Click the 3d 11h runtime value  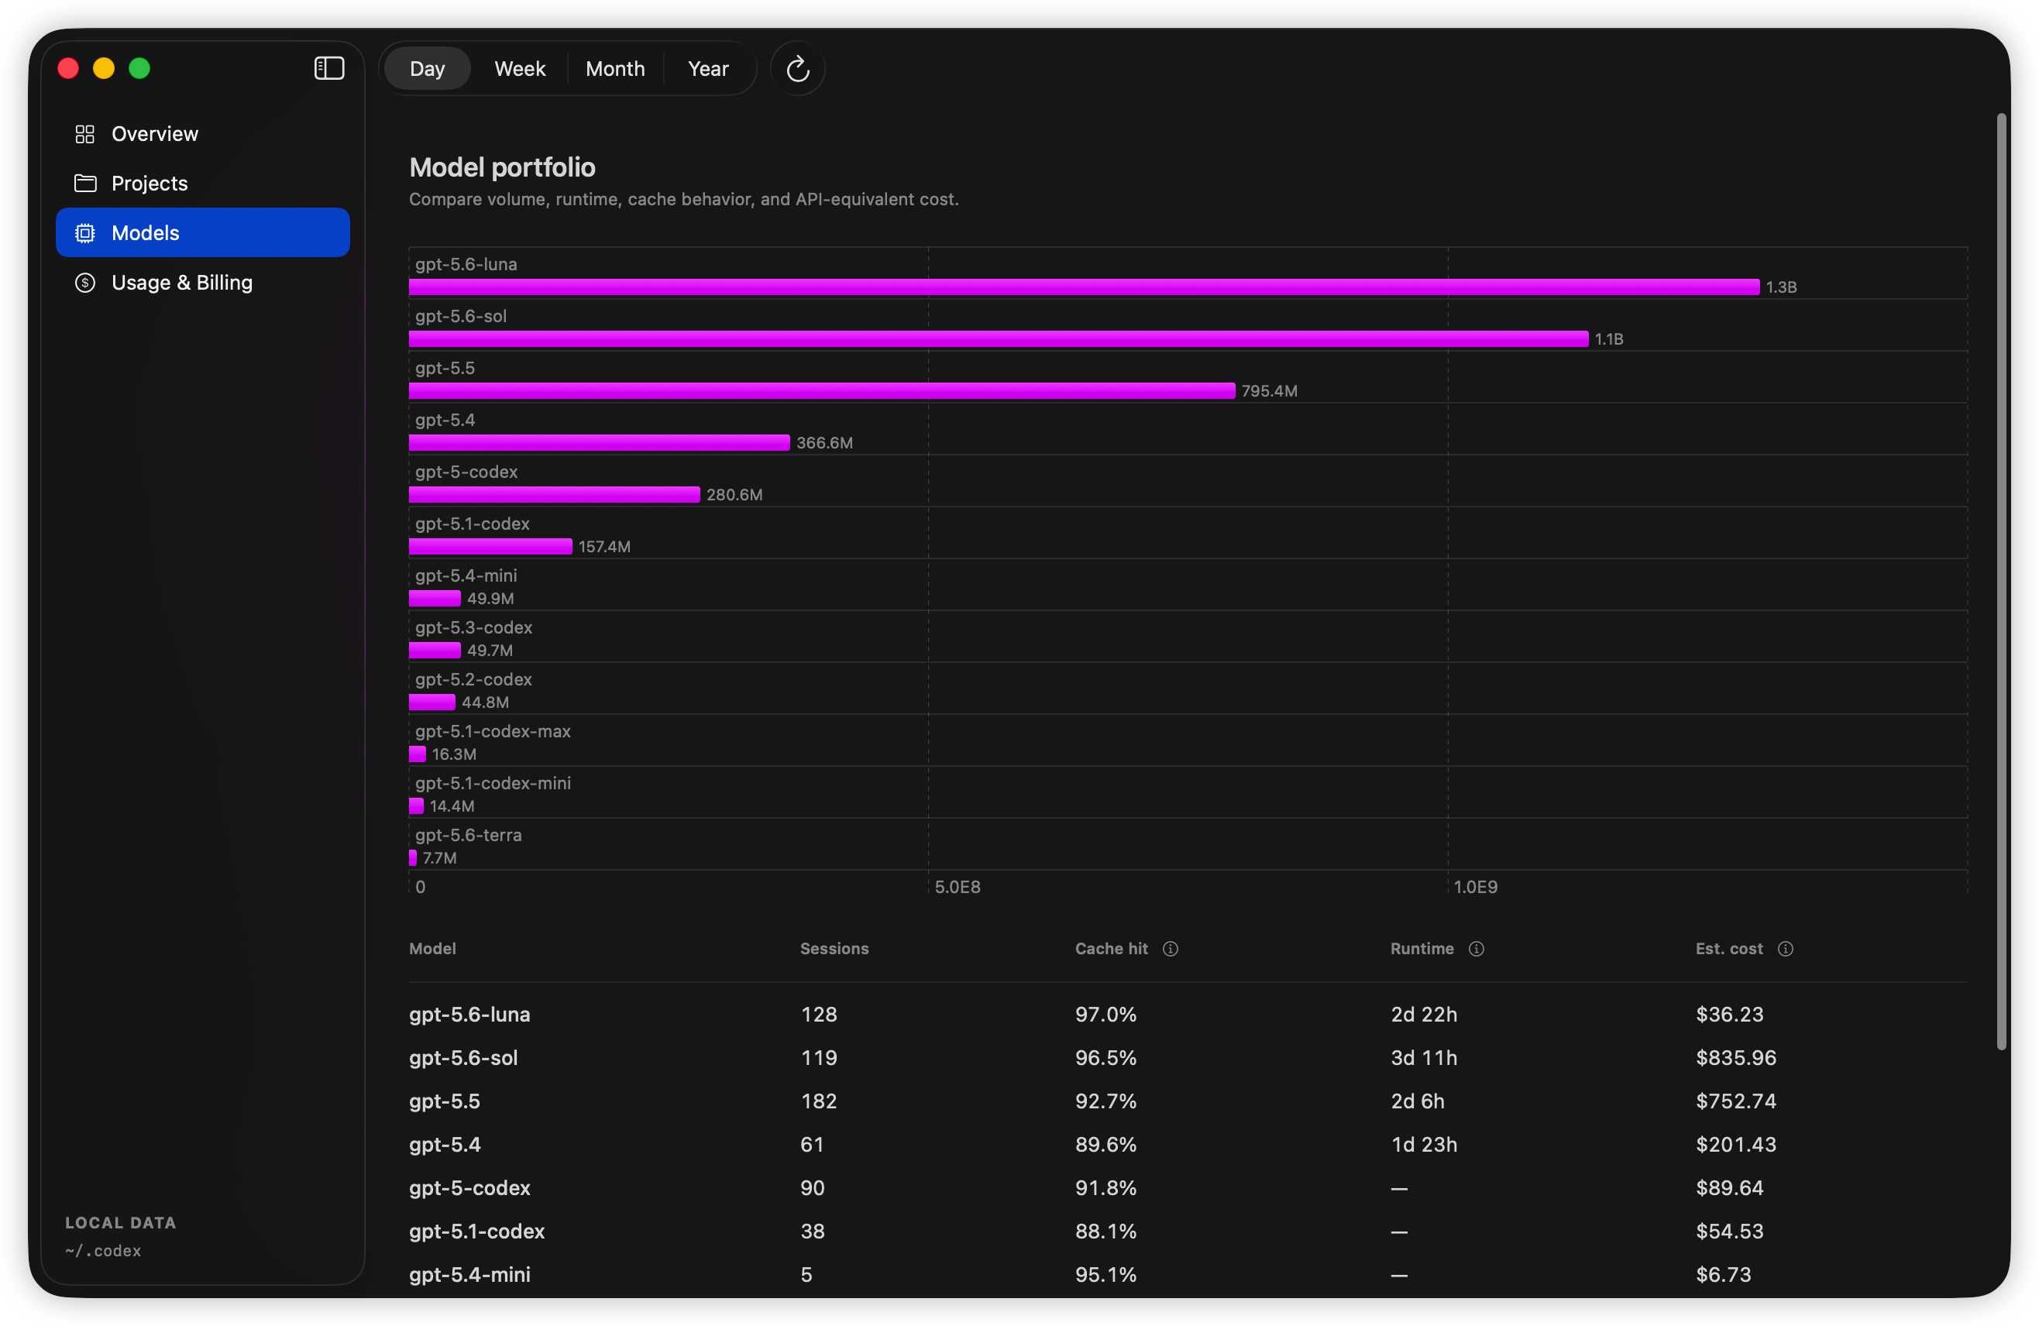pos(1424,1058)
